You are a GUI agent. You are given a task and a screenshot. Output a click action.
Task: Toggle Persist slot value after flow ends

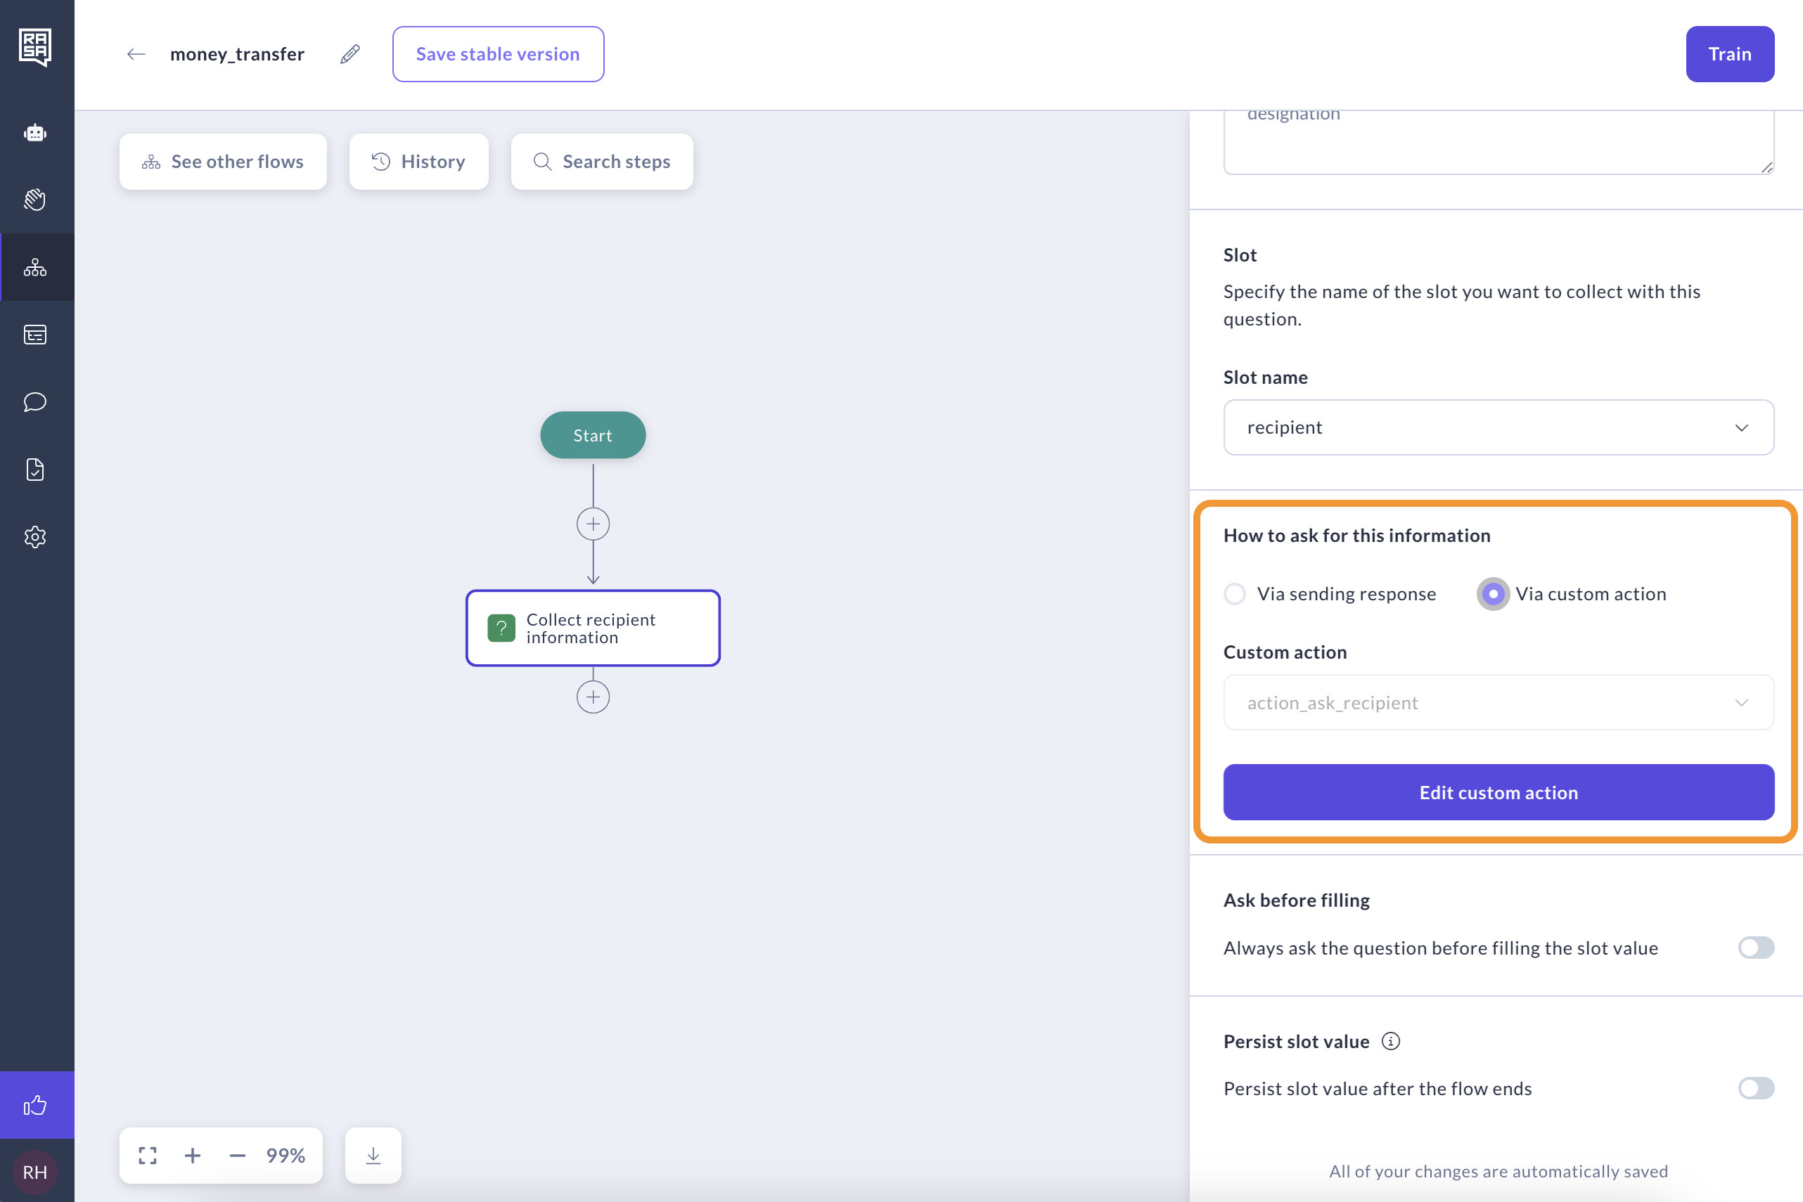click(1755, 1089)
